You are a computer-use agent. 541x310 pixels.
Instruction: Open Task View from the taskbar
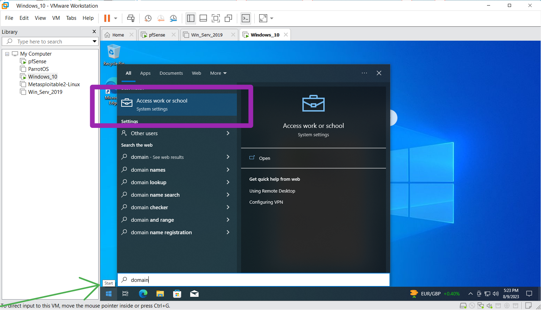125,294
